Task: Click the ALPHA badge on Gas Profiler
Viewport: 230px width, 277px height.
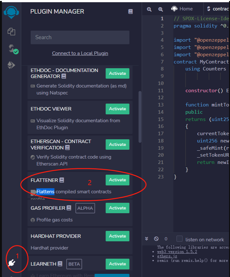Action: 85,208
